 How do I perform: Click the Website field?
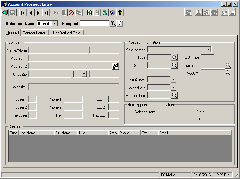(x=73, y=87)
